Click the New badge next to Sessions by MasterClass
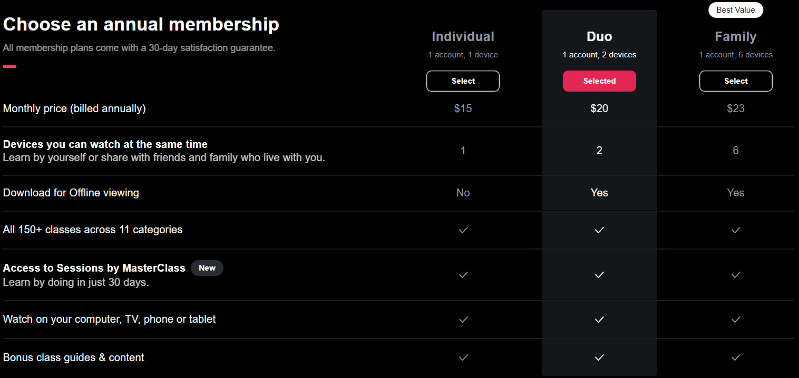This screenshot has height=378, width=799. (207, 268)
